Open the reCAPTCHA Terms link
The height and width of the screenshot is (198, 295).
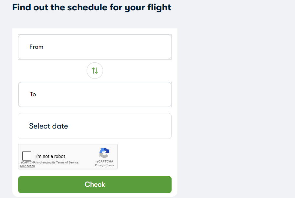point(110,165)
